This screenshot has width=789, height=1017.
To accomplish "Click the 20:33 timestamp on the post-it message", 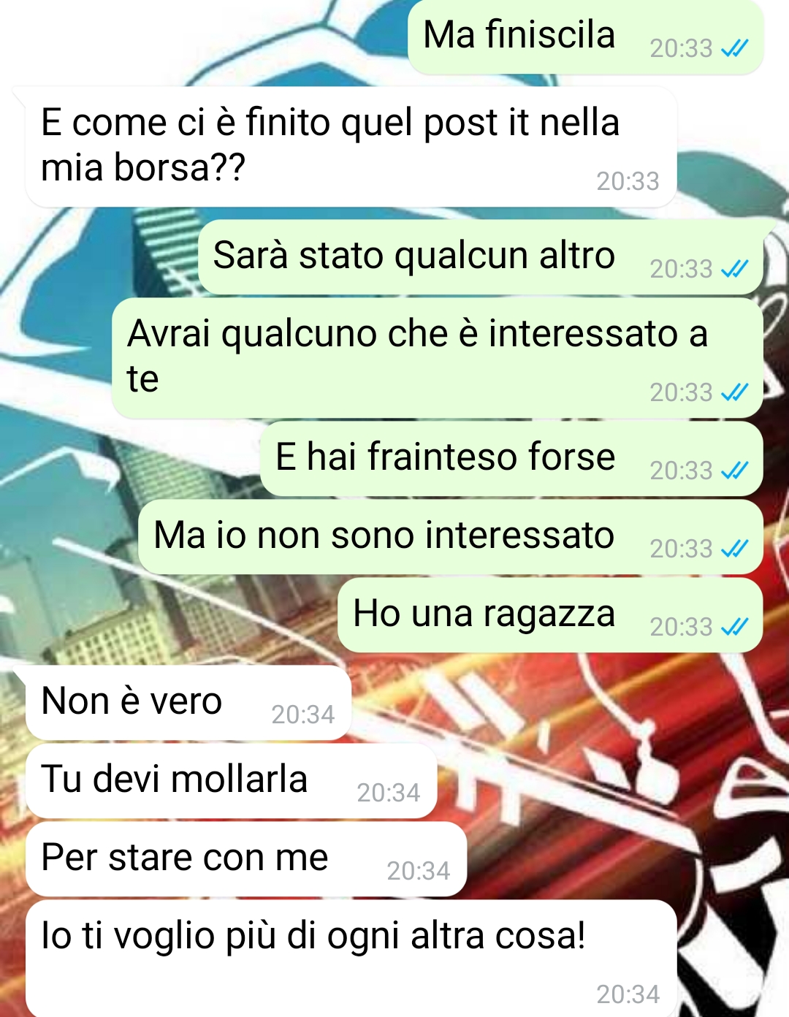I will click(628, 181).
